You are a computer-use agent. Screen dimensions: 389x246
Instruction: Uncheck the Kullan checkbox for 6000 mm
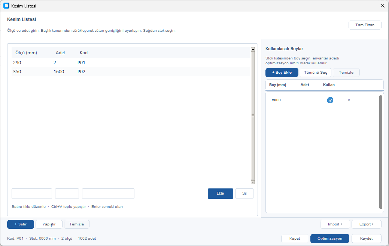(x=330, y=100)
